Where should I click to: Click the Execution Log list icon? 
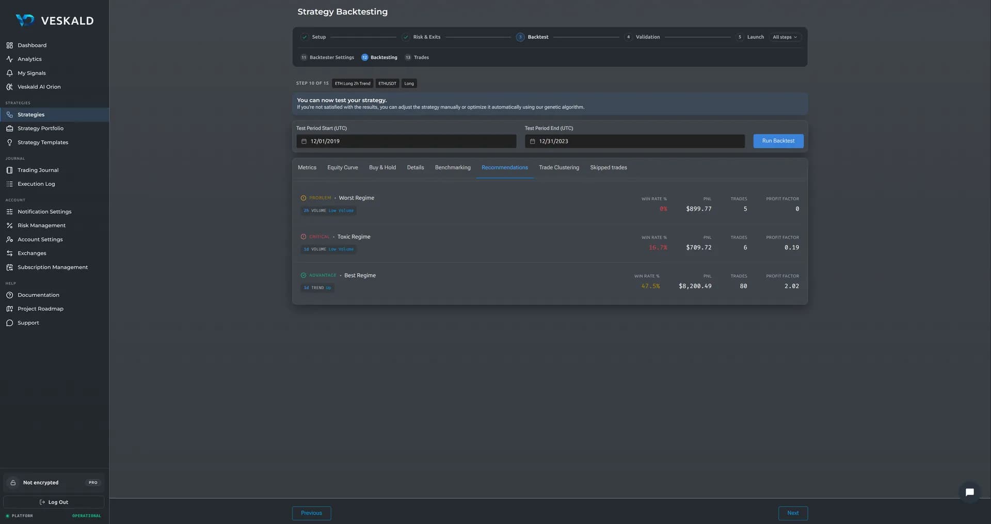tap(9, 184)
